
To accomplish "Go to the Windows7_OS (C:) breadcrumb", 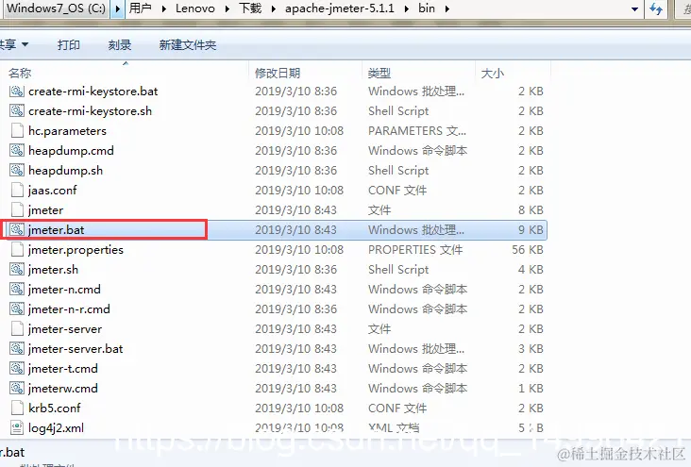I will pyautogui.click(x=56, y=8).
